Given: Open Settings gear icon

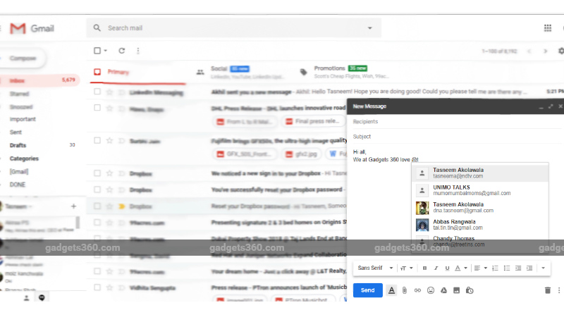Looking at the screenshot, I should (x=560, y=51).
